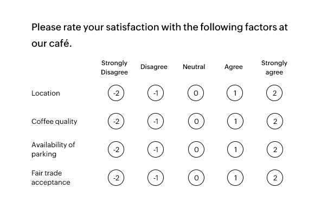Choose Neutral 0 for Location

[196, 93]
